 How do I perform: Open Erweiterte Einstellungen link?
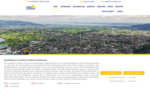118,77
